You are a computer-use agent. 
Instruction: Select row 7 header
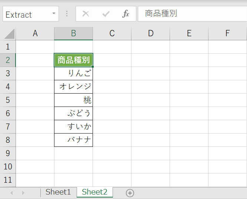click(x=8, y=127)
